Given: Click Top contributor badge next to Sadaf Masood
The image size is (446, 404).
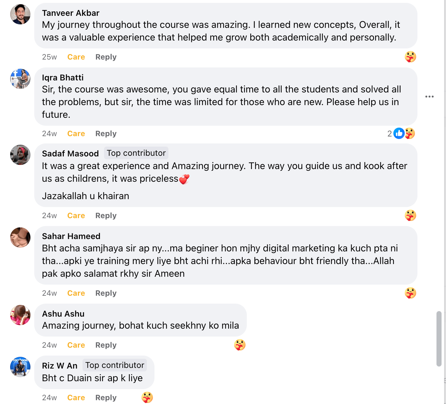Looking at the screenshot, I should click(136, 153).
